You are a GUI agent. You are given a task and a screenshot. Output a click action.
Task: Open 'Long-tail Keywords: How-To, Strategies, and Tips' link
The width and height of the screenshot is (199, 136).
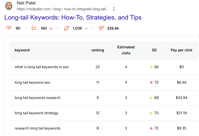73,18
